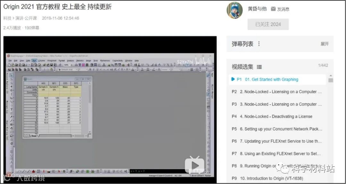Image resolution: width=346 pixels, height=184 pixels.
Task: Click the 科技 category link
Action: pyautogui.click(x=7, y=18)
